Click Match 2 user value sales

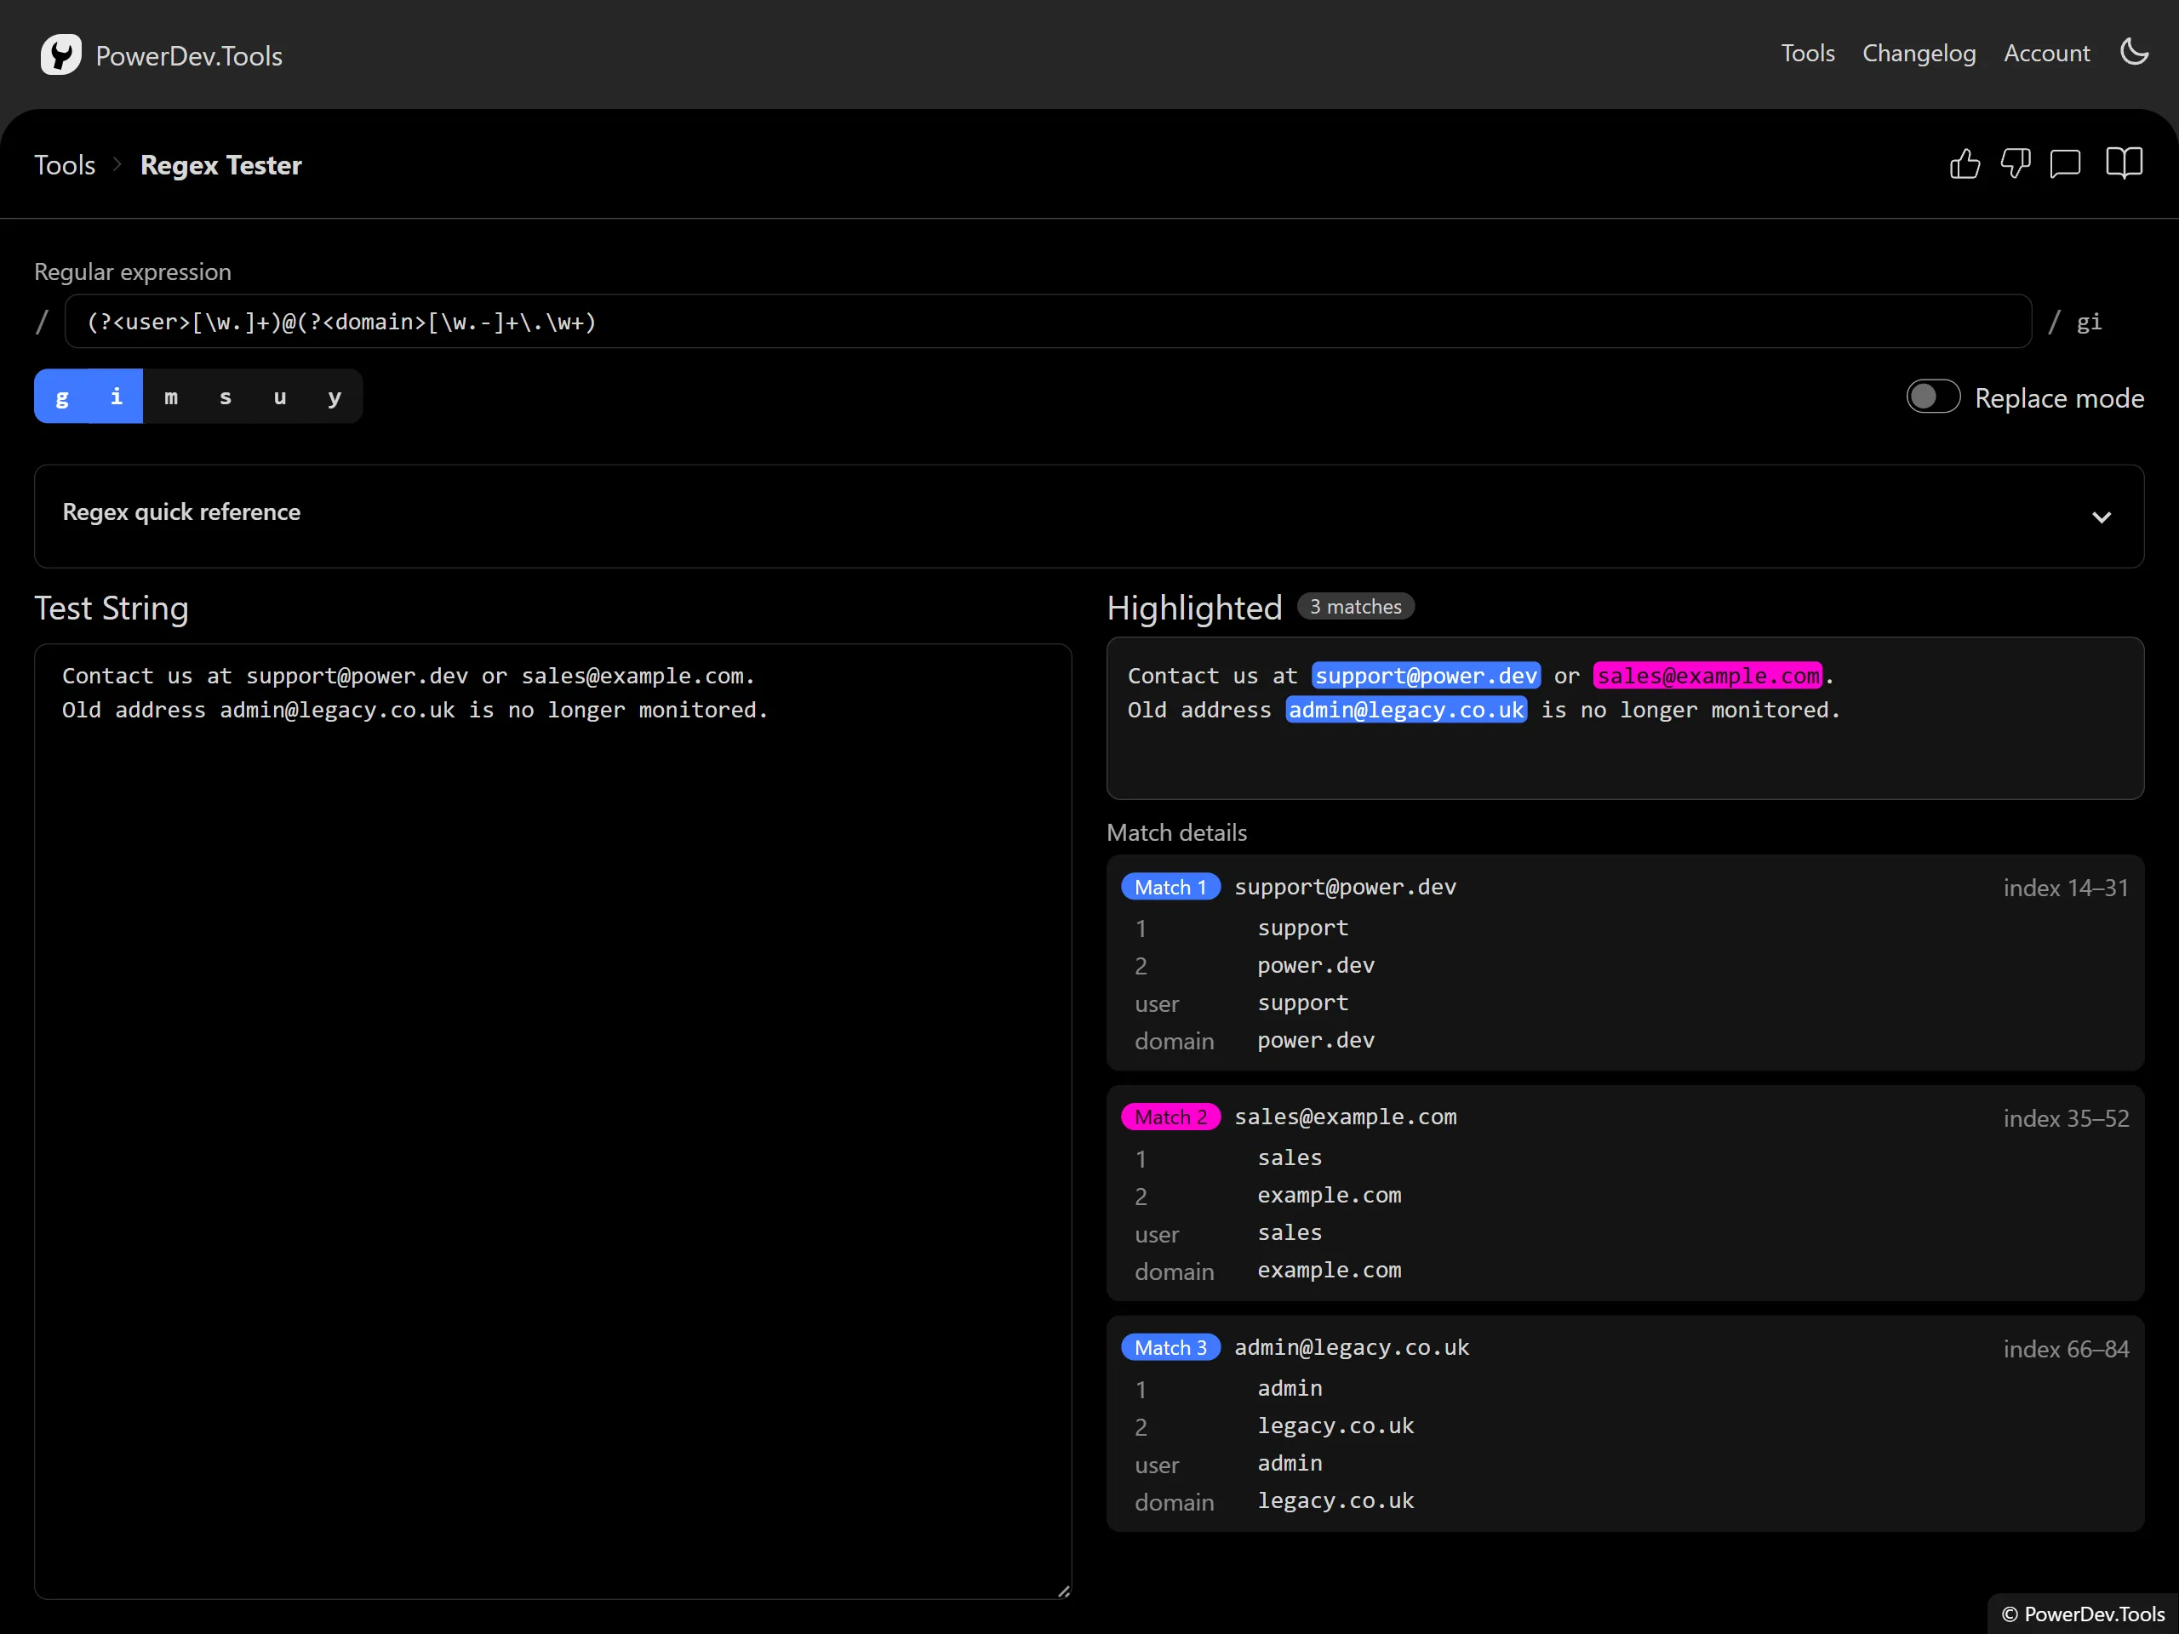coord(1290,1233)
